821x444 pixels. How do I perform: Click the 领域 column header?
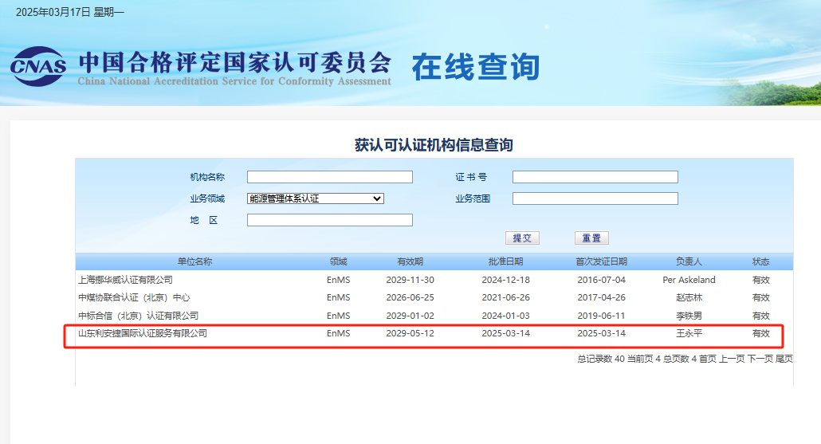coord(338,261)
